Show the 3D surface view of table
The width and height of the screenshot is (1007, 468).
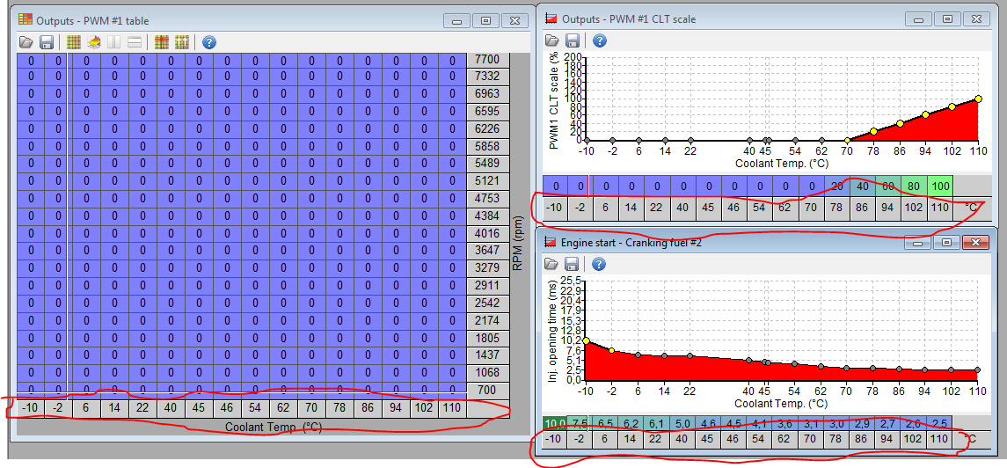pyautogui.click(x=94, y=41)
